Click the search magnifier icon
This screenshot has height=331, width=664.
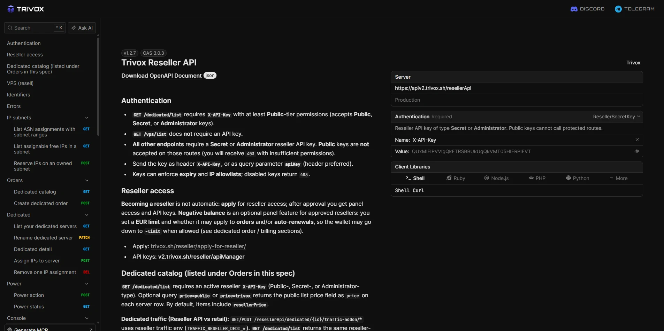pyautogui.click(x=10, y=28)
